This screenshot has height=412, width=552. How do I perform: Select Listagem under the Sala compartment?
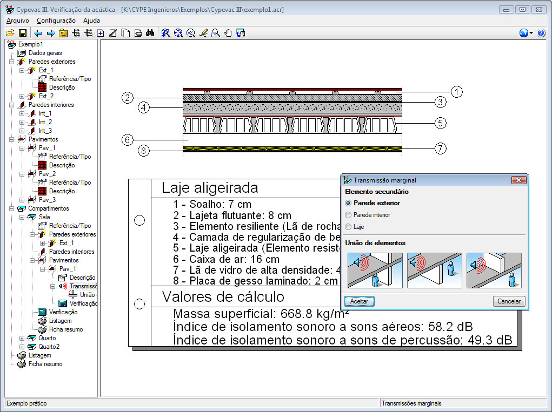[x=60, y=321]
